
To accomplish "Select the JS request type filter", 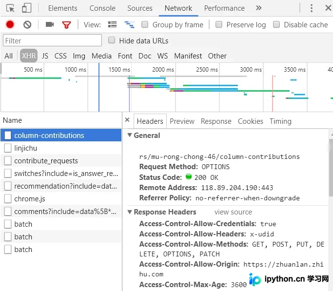I will 45,56.
